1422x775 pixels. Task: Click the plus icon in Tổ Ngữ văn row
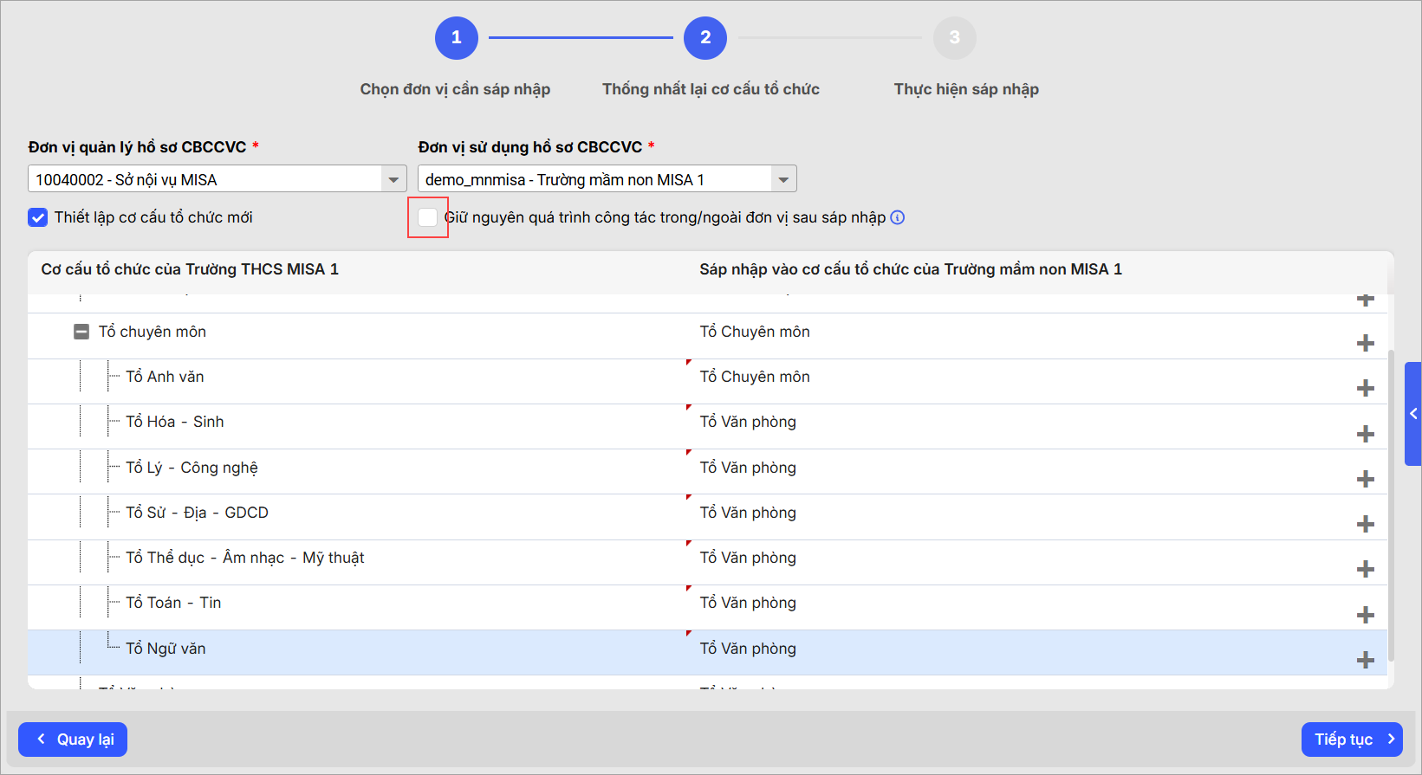(x=1366, y=660)
